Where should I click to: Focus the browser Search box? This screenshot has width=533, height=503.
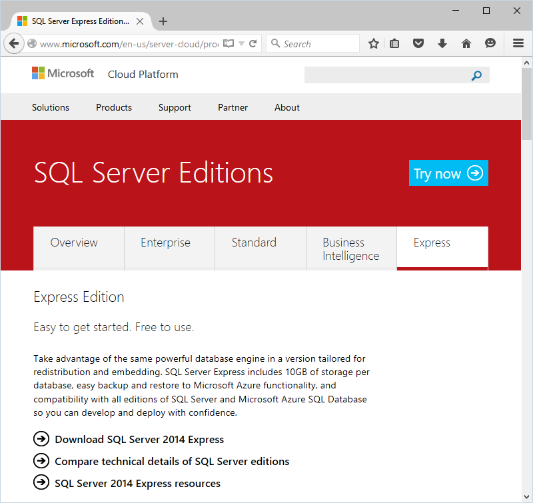click(312, 43)
